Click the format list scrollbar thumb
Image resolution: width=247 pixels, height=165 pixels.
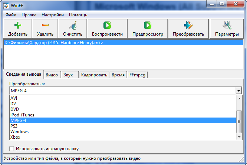click(x=239, y=122)
